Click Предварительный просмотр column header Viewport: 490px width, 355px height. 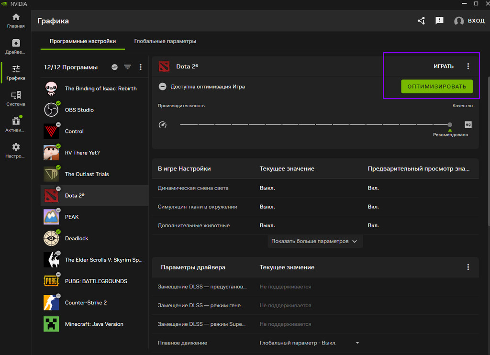418,169
